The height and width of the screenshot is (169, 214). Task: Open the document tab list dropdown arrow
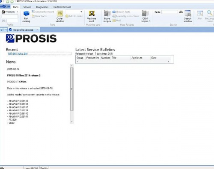pos(2,30)
